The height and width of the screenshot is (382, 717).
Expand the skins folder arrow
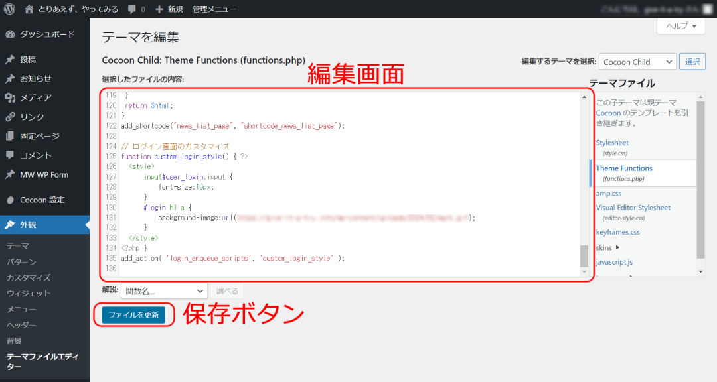click(x=618, y=247)
